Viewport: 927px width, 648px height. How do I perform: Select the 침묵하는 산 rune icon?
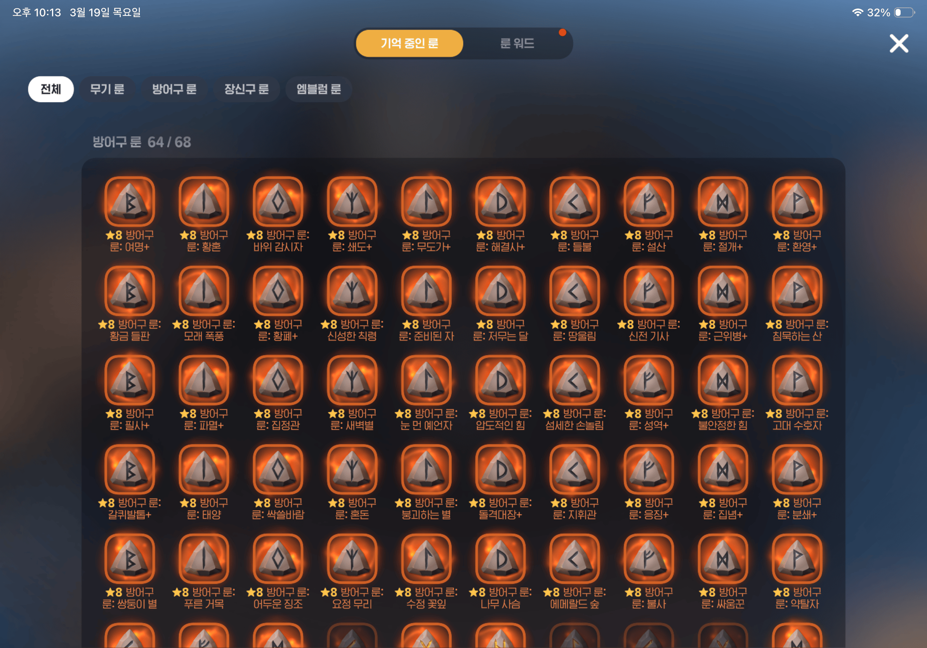tap(797, 291)
